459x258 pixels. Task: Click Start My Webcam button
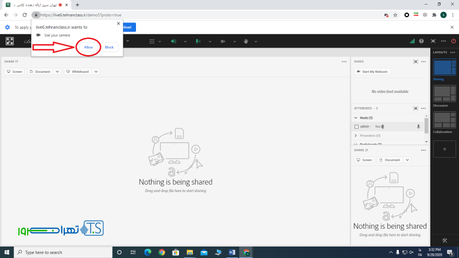372,72
